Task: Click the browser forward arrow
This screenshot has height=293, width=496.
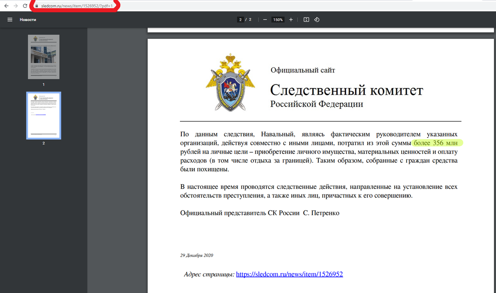Action: point(16,6)
